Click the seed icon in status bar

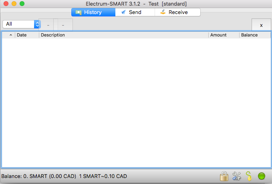[x=249, y=176]
